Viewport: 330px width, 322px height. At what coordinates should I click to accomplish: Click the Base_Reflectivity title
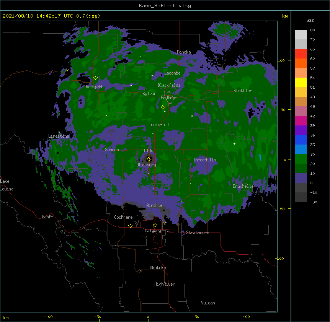[165, 6]
